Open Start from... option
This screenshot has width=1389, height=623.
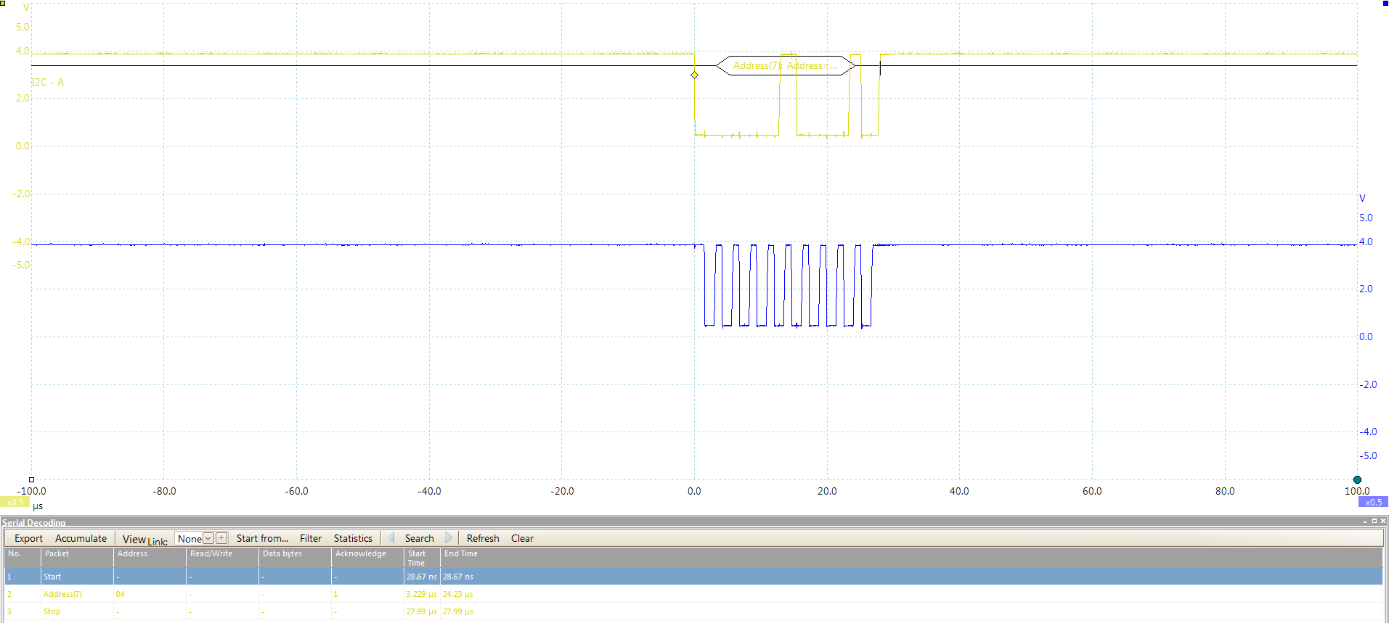[262, 538]
